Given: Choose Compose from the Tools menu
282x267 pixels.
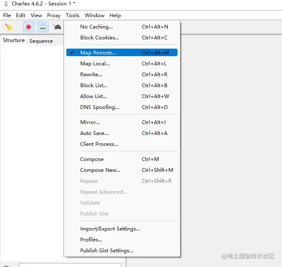Looking at the screenshot, I should click(x=122, y=159).
